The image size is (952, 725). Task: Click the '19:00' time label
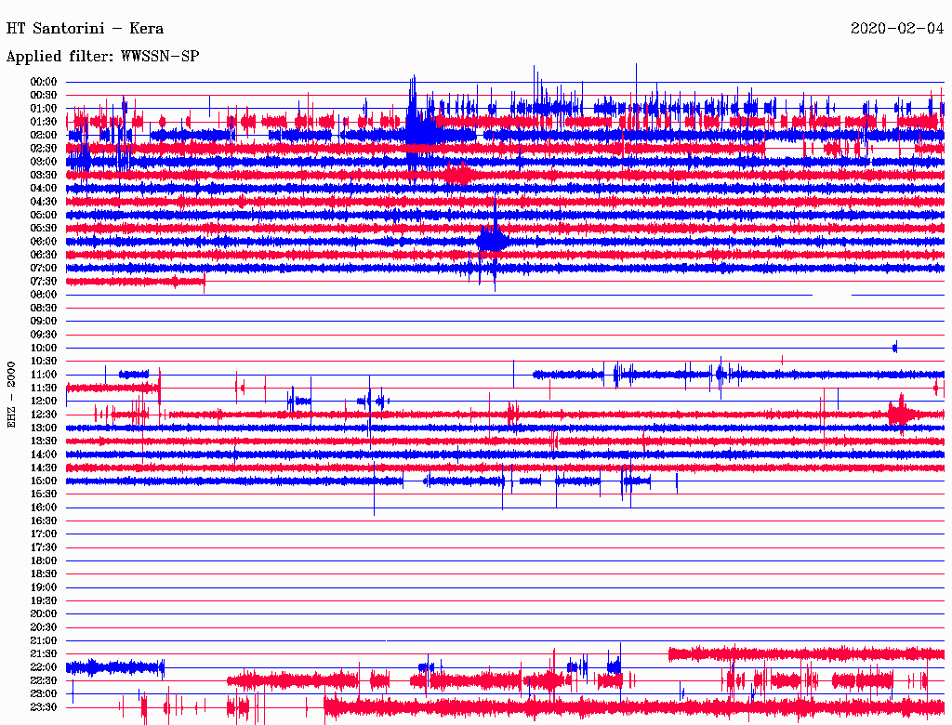44,587
